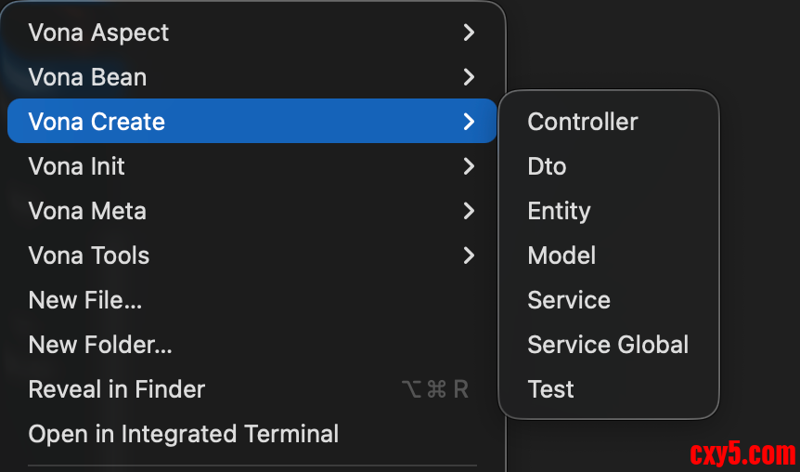800x472 pixels.
Task: Expand the Vona Tools chevron arrow
Action: [x=469, y=256]
